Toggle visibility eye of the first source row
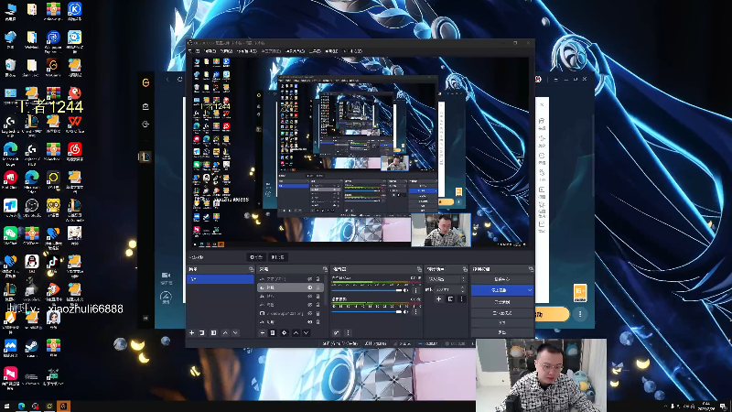Image resolution: width=732 pixels, height=412 pixels. tap(309, 279)
